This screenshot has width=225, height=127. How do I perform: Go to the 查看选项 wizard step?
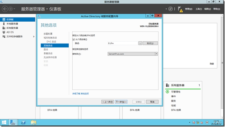48,53
